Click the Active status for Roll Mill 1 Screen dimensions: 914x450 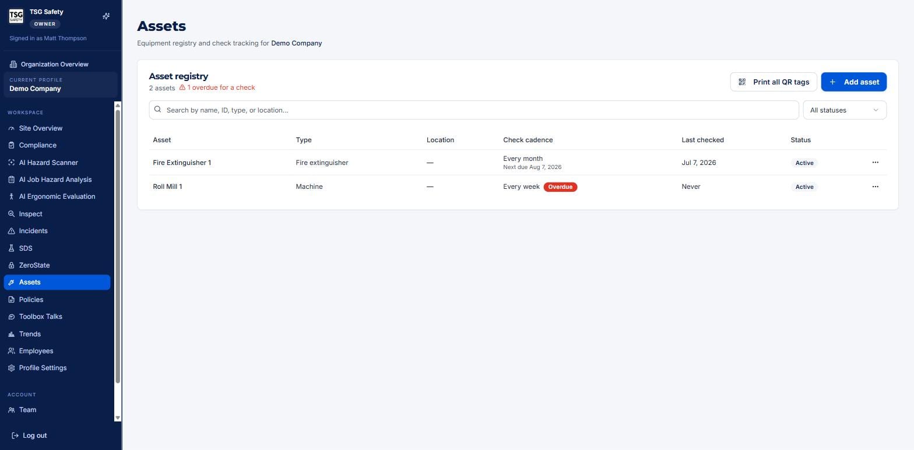point(804,187)
